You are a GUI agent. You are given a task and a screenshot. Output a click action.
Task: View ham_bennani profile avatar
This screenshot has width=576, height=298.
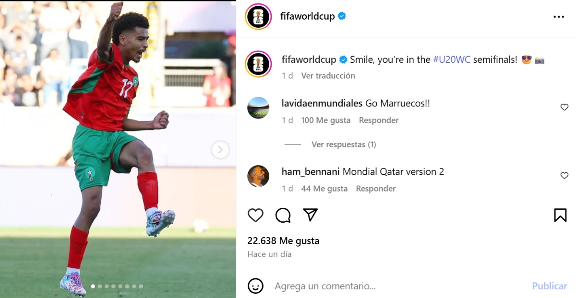pos(258,176)
